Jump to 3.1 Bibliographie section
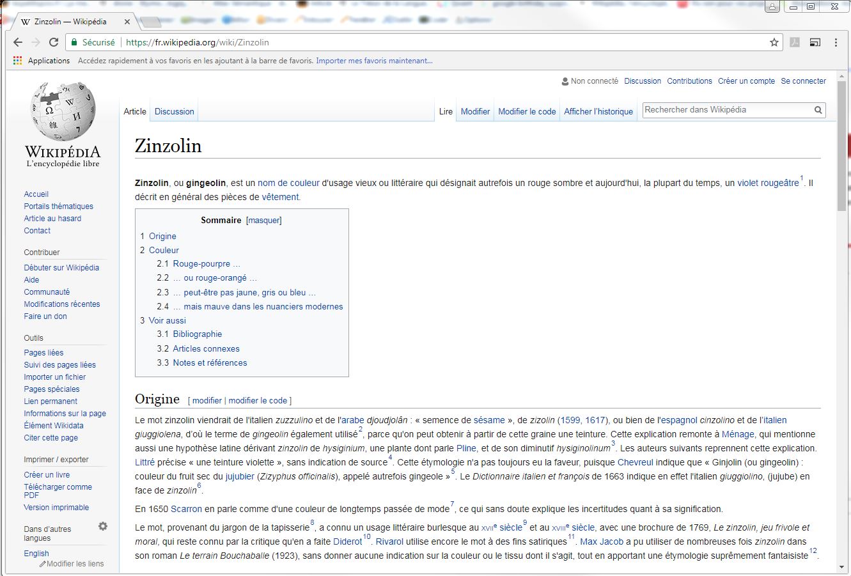 189,334
